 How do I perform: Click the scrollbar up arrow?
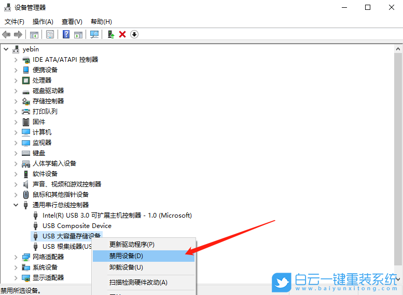pos(398,49)
